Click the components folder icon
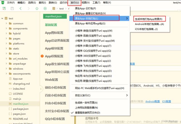 coord(10,28)
